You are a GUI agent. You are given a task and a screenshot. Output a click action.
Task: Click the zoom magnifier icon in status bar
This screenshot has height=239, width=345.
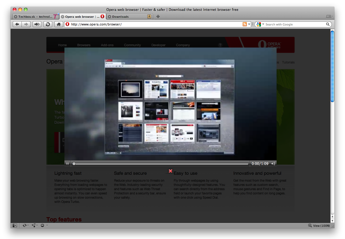310,225
